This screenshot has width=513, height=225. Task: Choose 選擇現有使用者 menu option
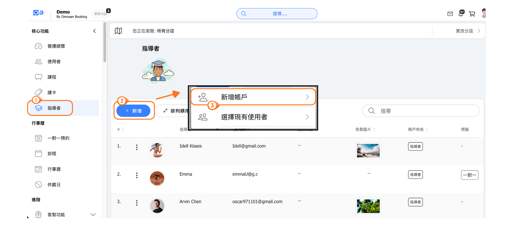pos(253,117)
